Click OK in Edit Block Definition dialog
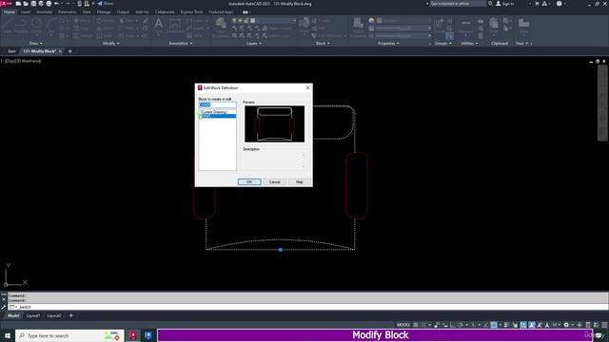The image size is (609, 342). point(249,181)
